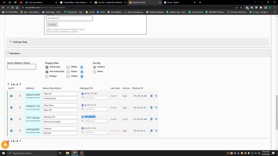Open browser home page button
278x156 pixels.
17,8
